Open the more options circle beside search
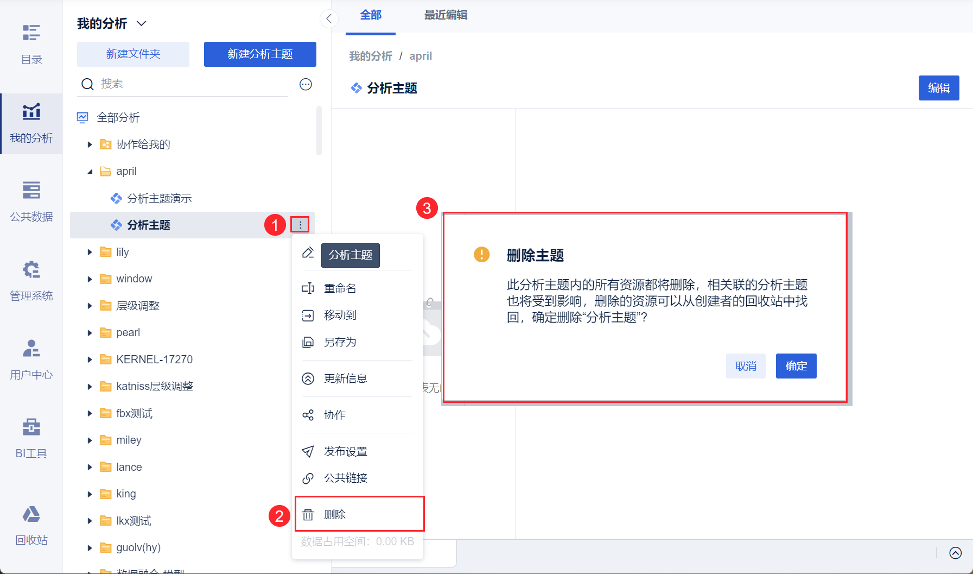The image size is (973, 574). tap(306, 84)
